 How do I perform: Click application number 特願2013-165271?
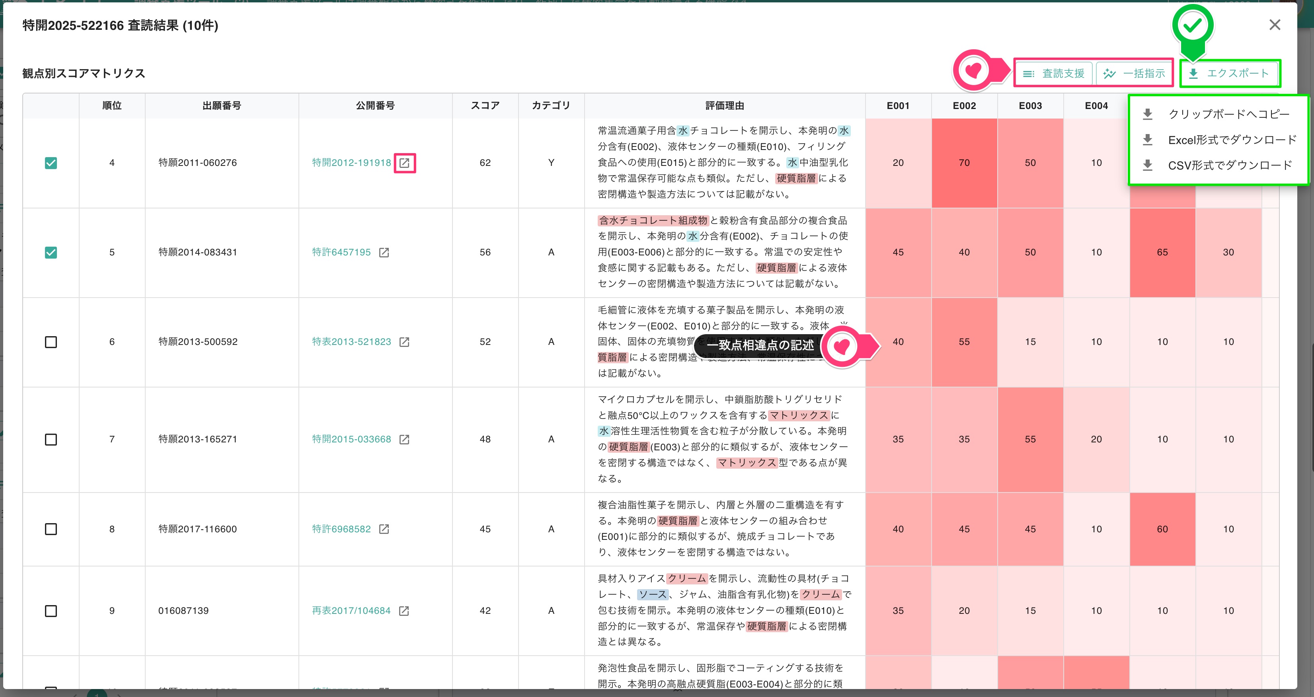coord(197,439)
